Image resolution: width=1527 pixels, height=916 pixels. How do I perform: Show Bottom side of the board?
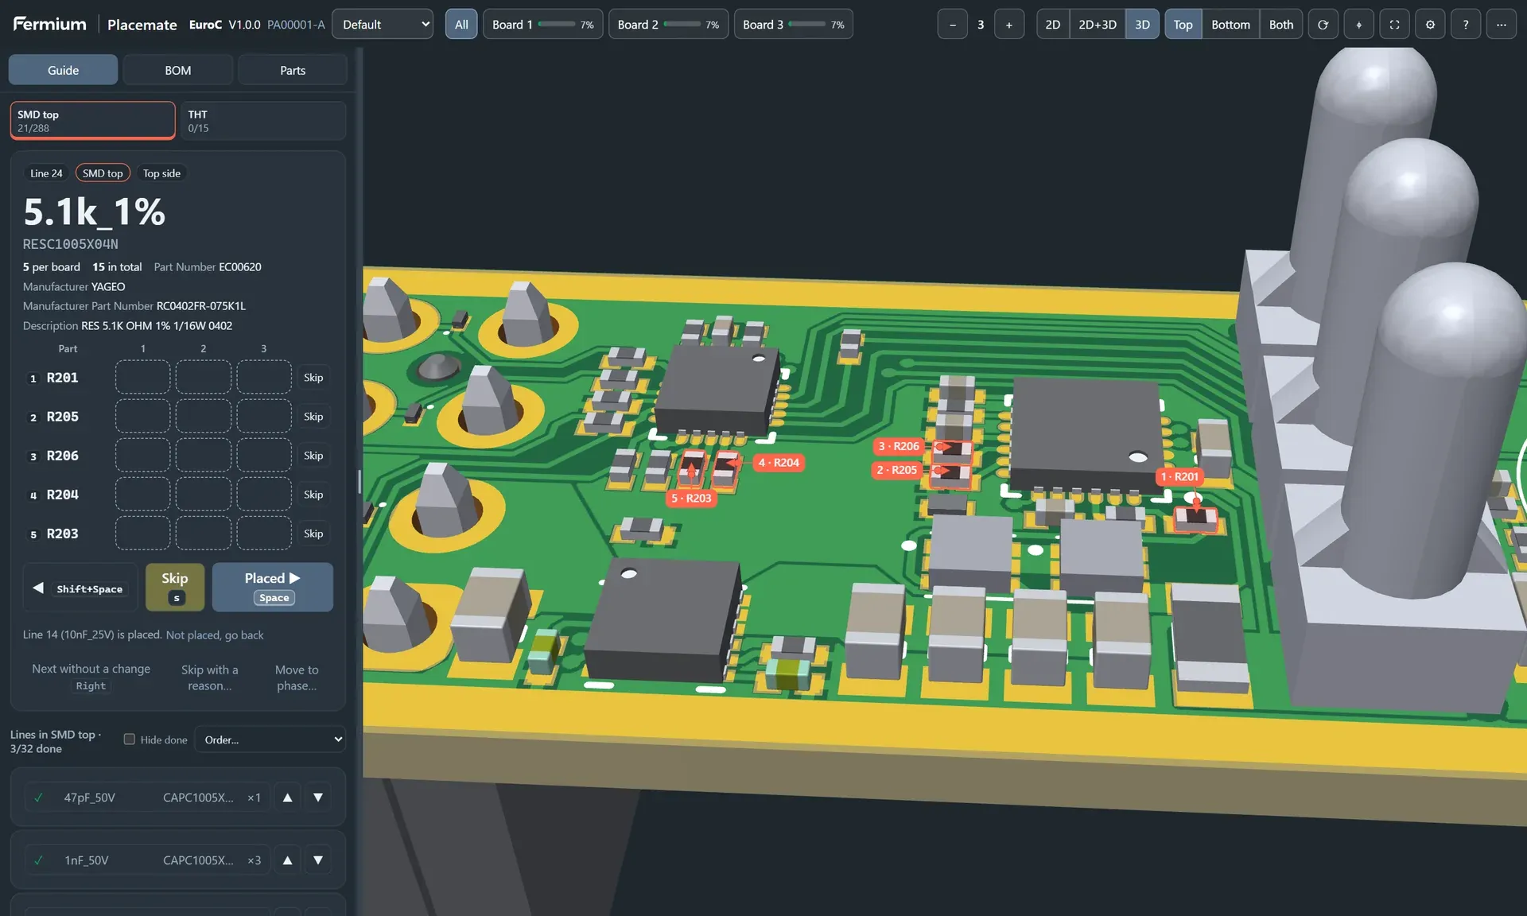click(1230, 25)
